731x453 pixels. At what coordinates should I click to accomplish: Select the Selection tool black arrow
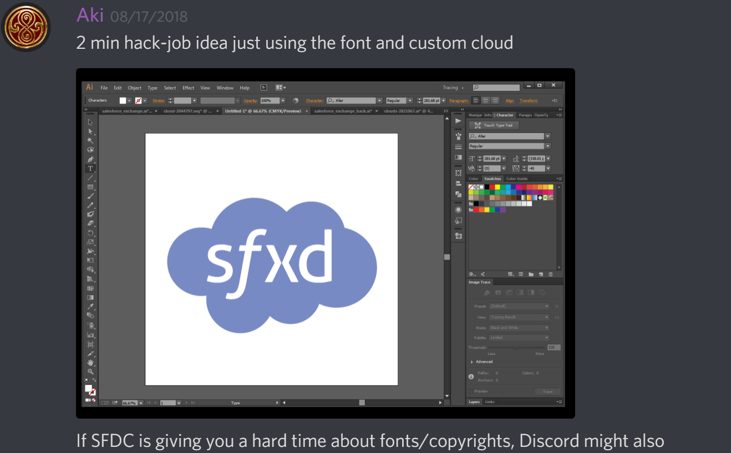pos(90,122)
